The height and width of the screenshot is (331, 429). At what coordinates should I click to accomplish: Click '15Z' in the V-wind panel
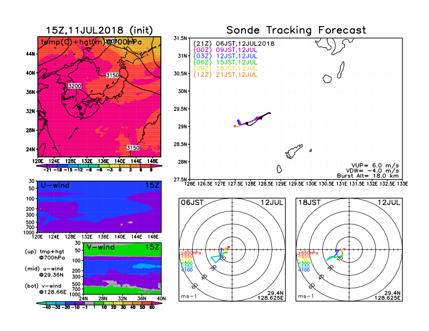(152, 247)
